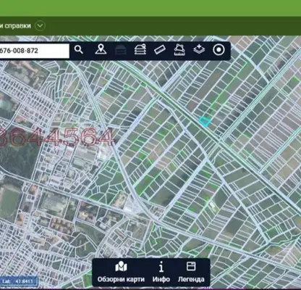The height and width of the screenshot is (290, 301).
Task: Select the polygon area measure tool
Action: coord(179,49)
